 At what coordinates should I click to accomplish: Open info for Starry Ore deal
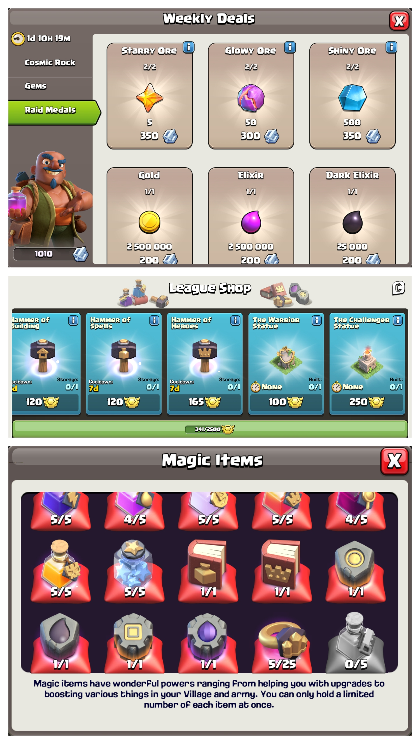click(x=189, y=47)
